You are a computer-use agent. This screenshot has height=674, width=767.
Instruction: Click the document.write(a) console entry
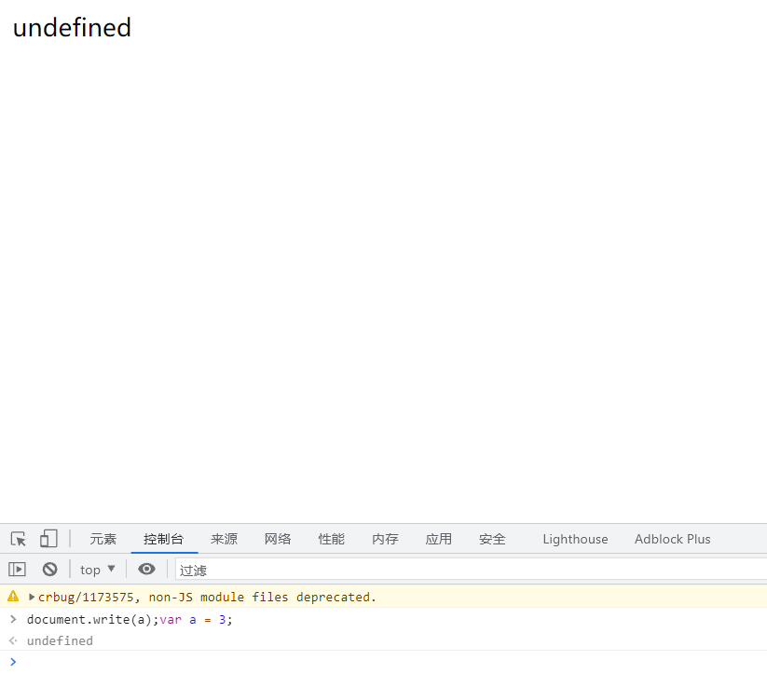point(130,620)
